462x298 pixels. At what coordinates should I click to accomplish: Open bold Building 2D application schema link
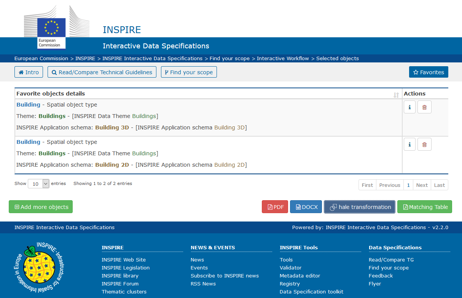(112, 165)
